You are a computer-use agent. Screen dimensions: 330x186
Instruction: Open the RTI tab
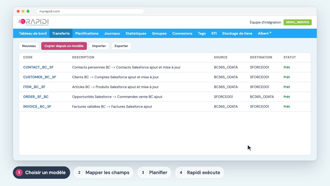click(x=214, y=33)
